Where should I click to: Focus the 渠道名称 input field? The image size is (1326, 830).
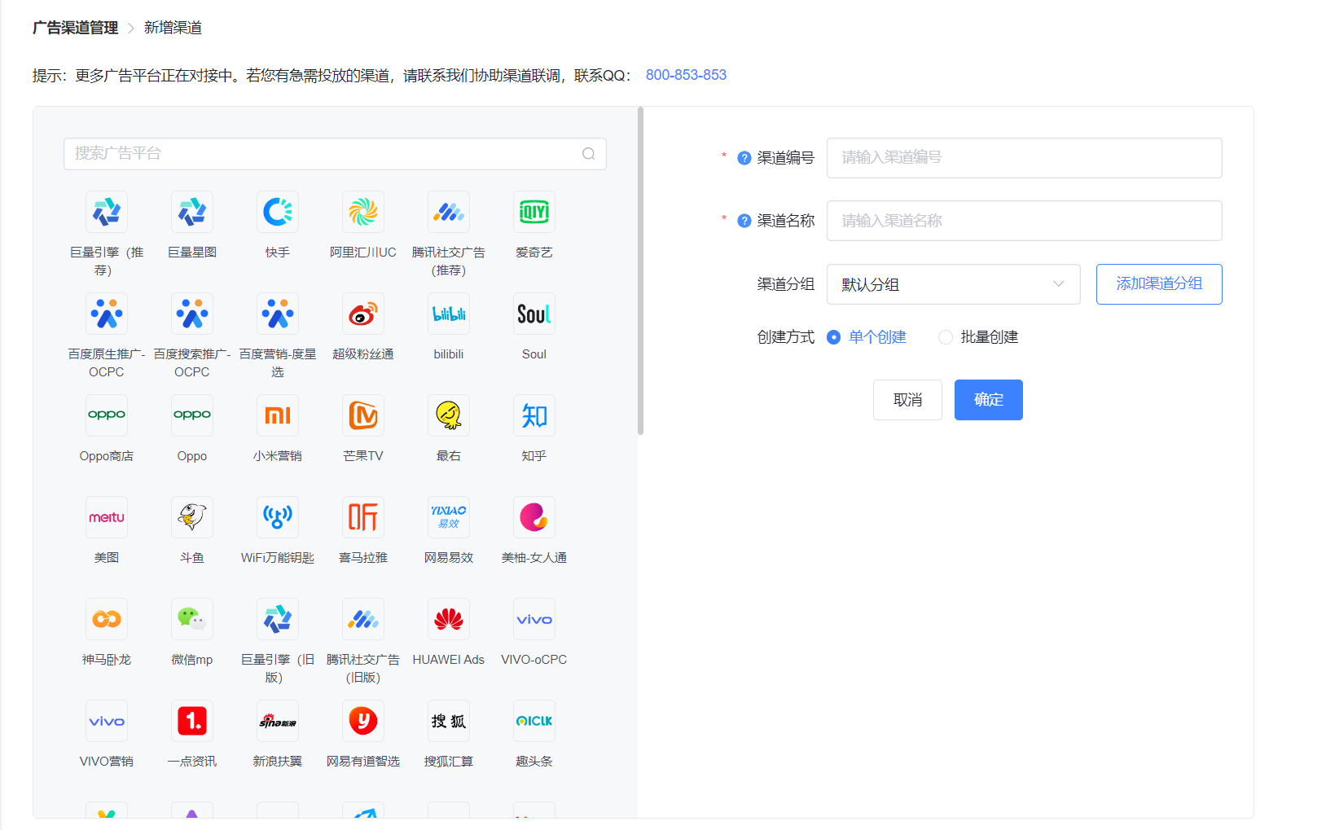[x=1024, y=221]
